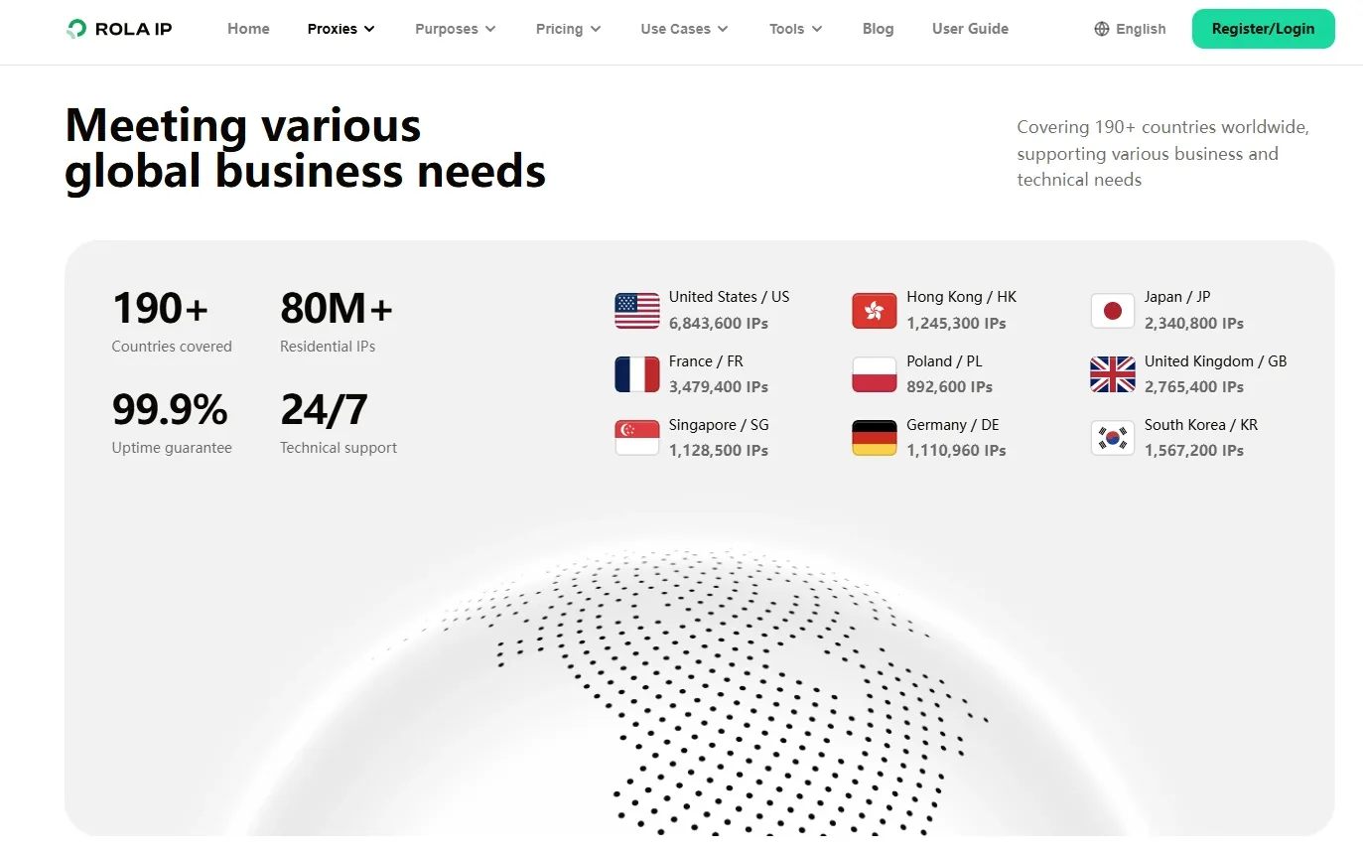Expand the Purposes dropdown menu
This screenshot has height=853, width=1363.
click(x=456, y=29)
